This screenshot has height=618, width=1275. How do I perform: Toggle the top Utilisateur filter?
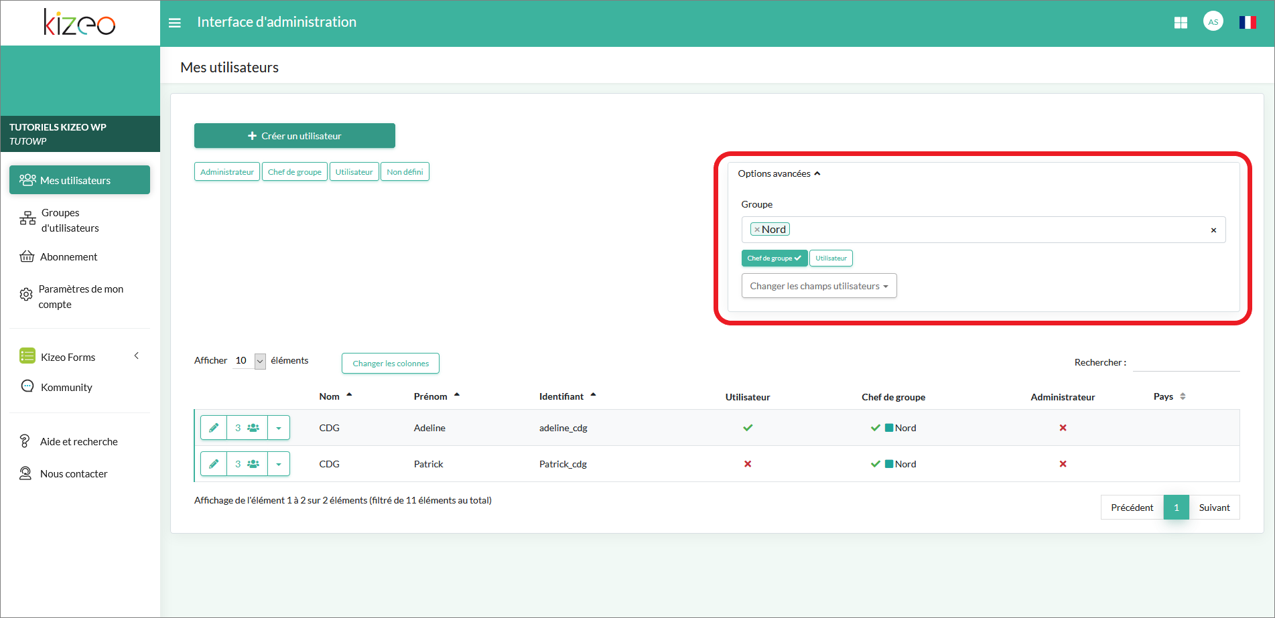click(354, 172)
